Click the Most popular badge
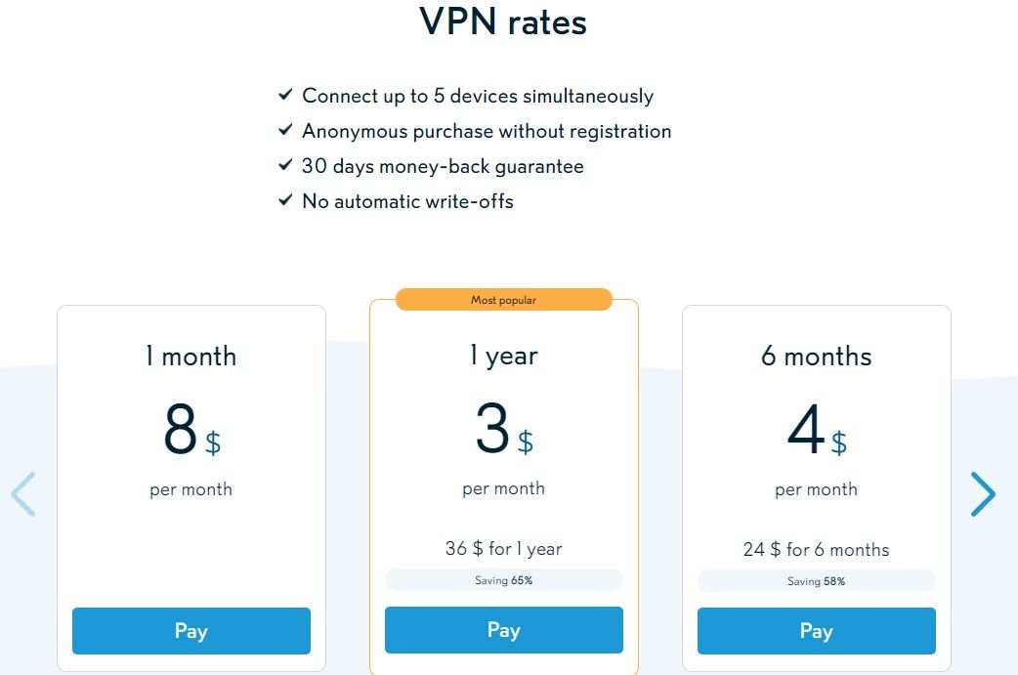 (x=503, y=300)
